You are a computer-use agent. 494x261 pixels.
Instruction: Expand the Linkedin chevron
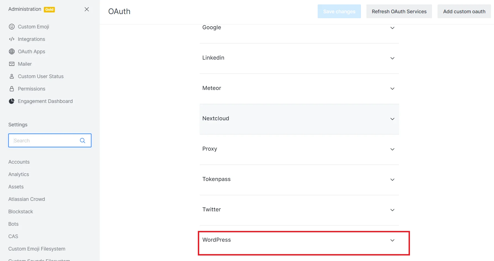click(392, 58)
